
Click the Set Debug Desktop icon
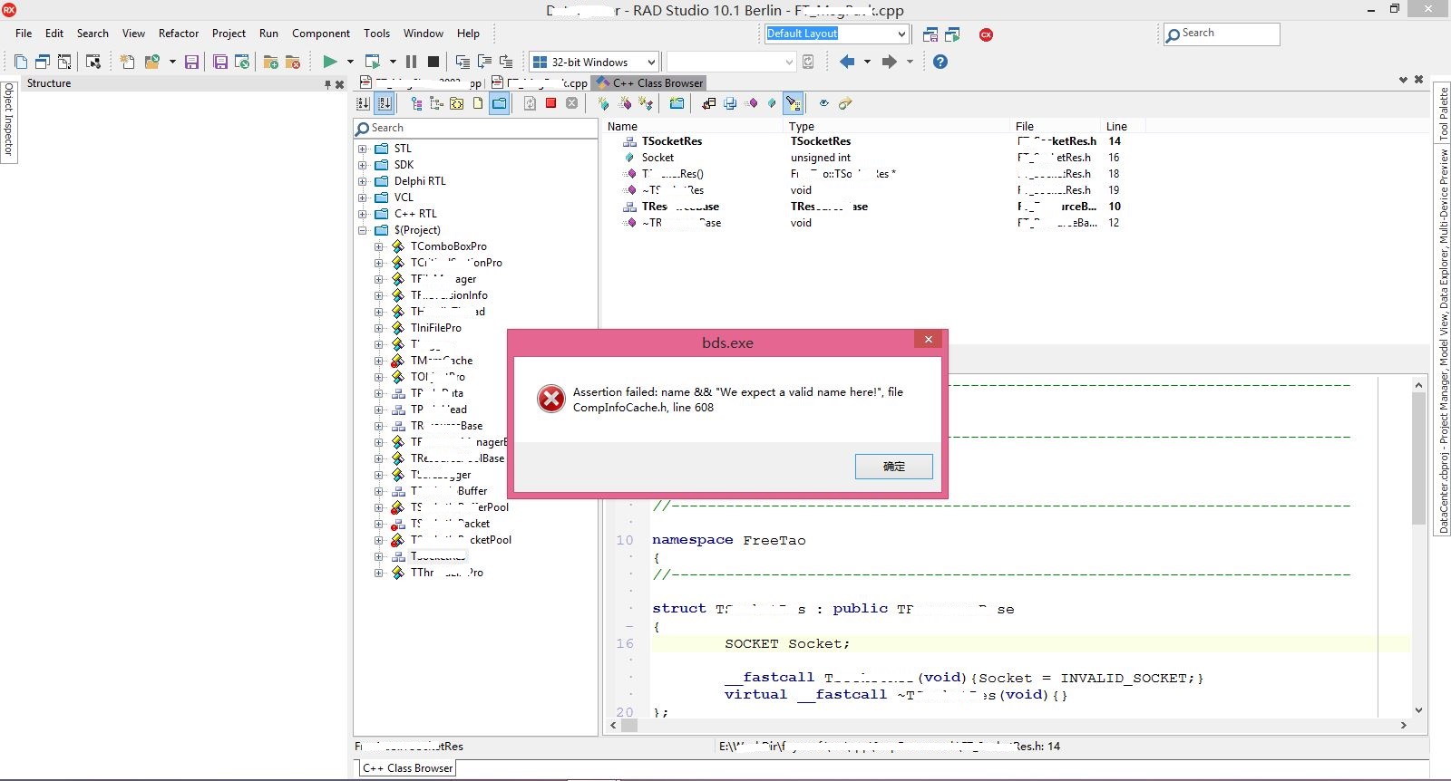tap(952, 34)
